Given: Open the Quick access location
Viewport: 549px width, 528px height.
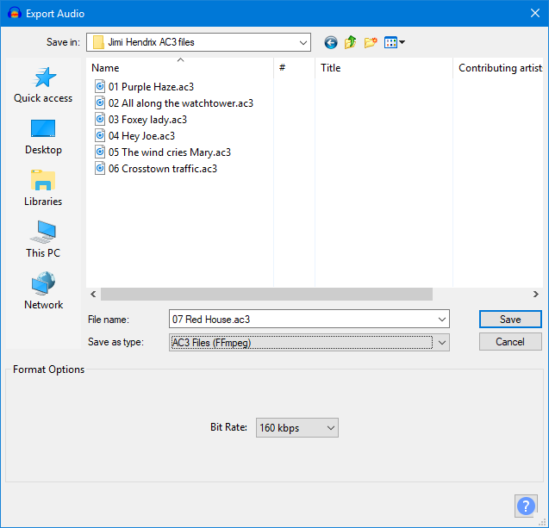Looking at the screenshot, I should pos(43,84).
